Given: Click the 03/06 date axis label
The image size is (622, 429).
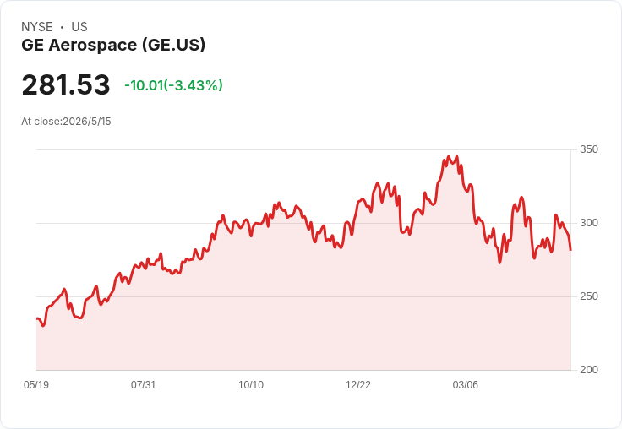Looking at the screenshot, I should tap(466, 384).
